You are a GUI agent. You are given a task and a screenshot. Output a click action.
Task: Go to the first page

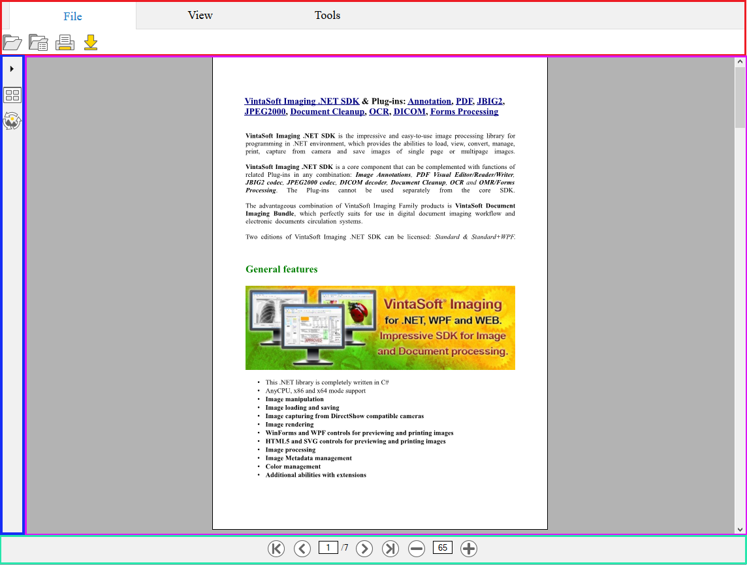276,548
